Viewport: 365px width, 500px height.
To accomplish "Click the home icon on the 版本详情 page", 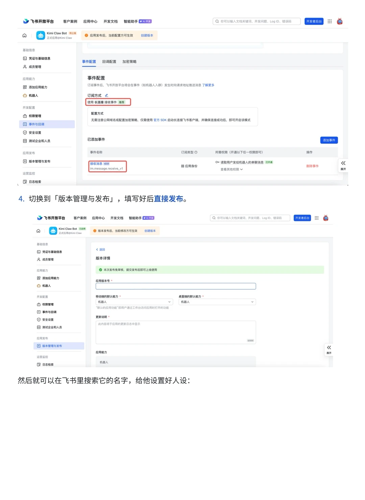I will coord(38,231).
